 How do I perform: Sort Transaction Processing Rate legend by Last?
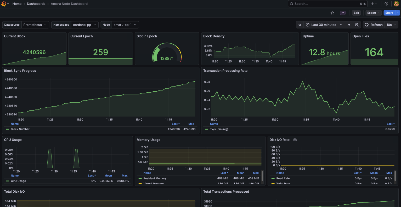(391, 124)
